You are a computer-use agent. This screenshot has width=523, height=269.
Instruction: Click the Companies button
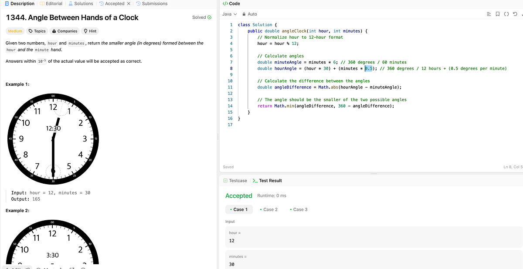click(x=64, y=30)
